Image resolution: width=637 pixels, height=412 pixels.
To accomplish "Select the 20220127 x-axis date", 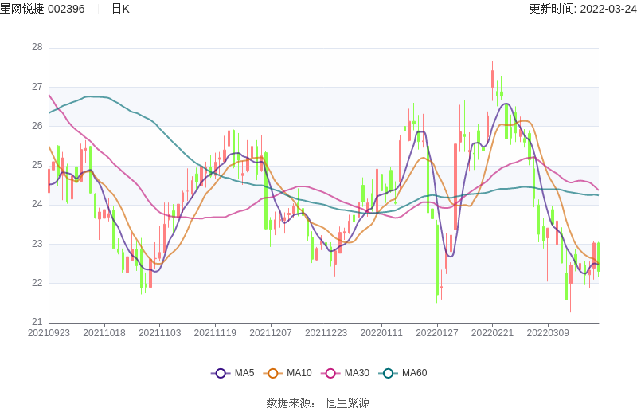I will click(x=437, y=333).
